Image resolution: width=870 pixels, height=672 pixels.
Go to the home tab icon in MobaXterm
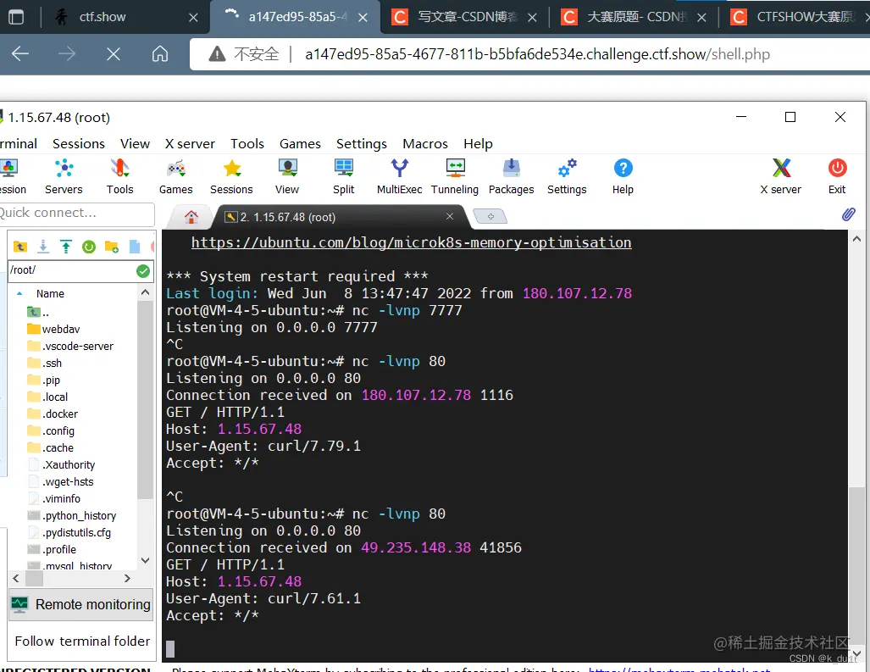pos(191,217)
